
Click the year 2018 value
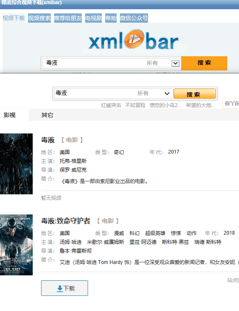coord(229,233)
